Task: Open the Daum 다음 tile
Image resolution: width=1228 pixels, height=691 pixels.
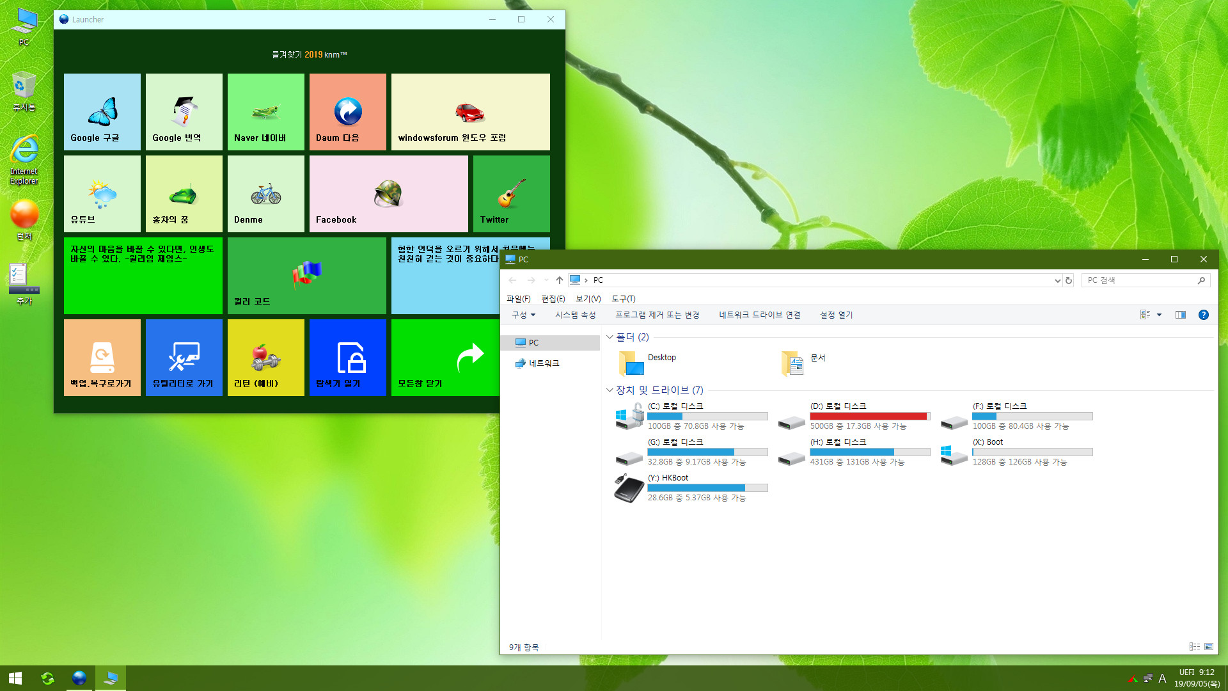Action: [x=348, y=112]
